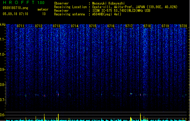Click the 1.0 frequency axis label

point(2,54)
